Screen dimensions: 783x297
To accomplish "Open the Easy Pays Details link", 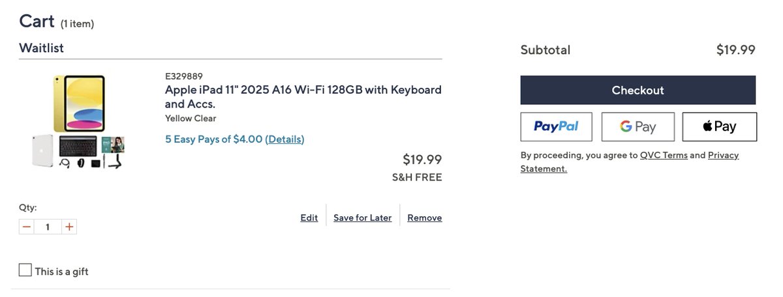I will pyautogui.click(x=284, y=139).
